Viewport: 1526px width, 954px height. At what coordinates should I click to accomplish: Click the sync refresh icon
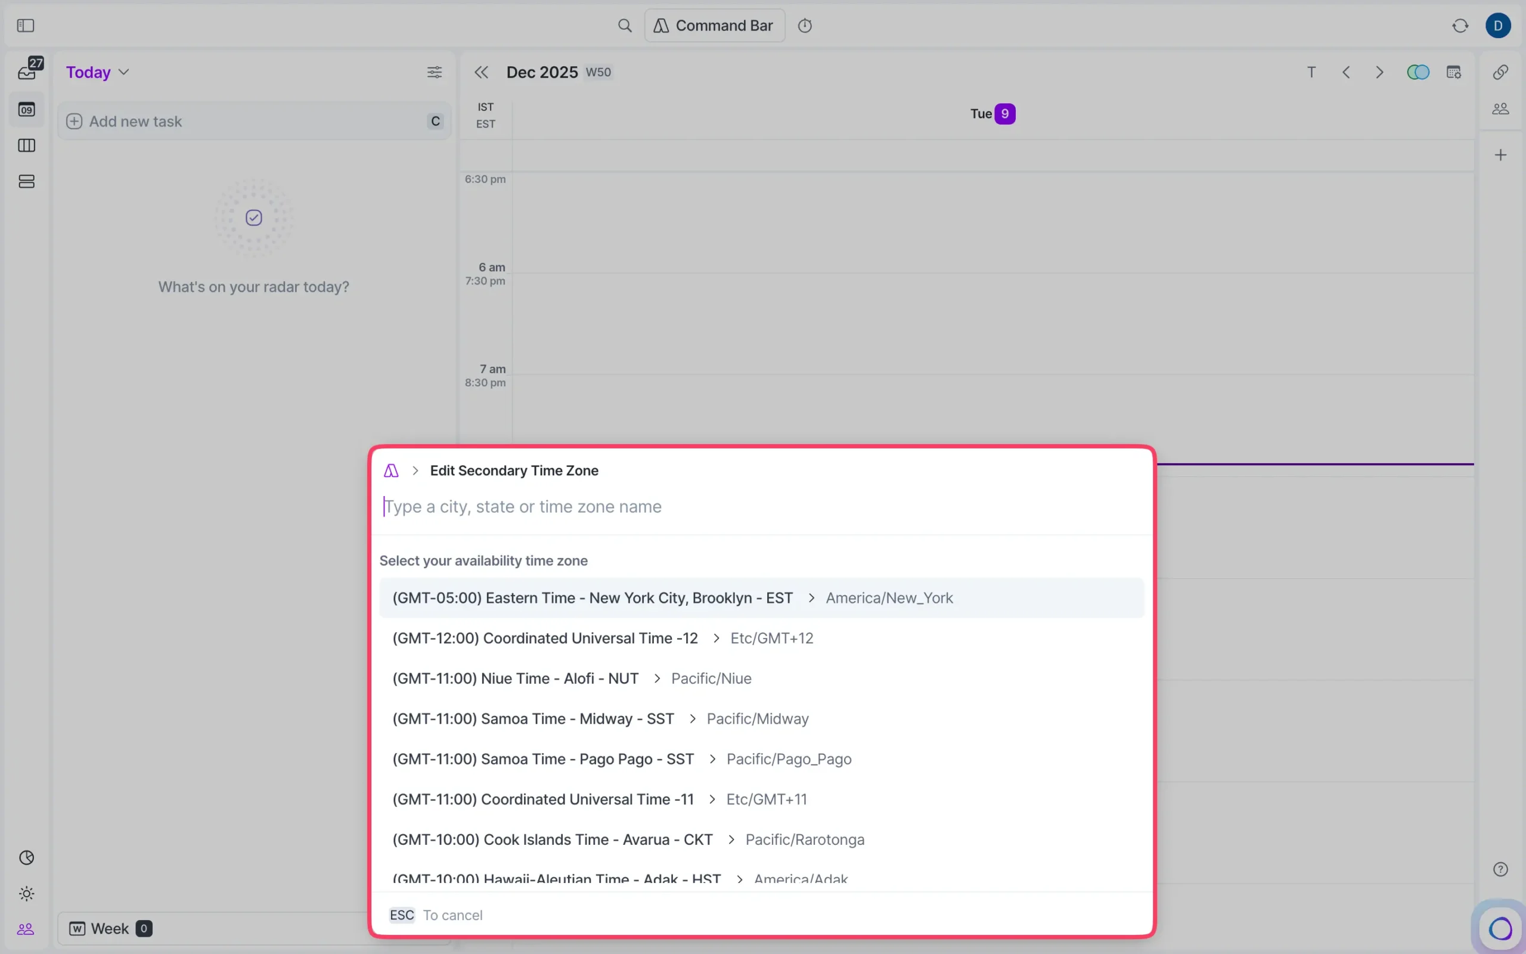[x=1460, y=25]
